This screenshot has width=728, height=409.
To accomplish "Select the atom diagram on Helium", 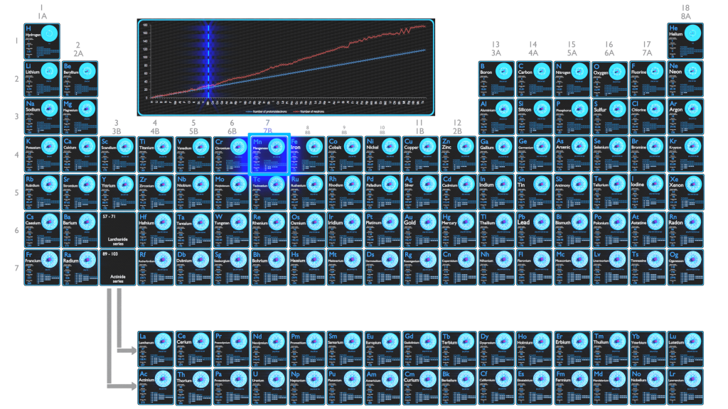I will coord(691,33).
